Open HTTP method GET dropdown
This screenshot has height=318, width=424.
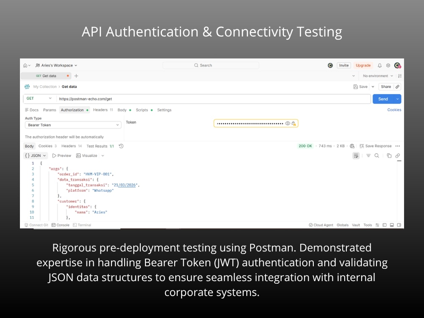pos(39,98)
